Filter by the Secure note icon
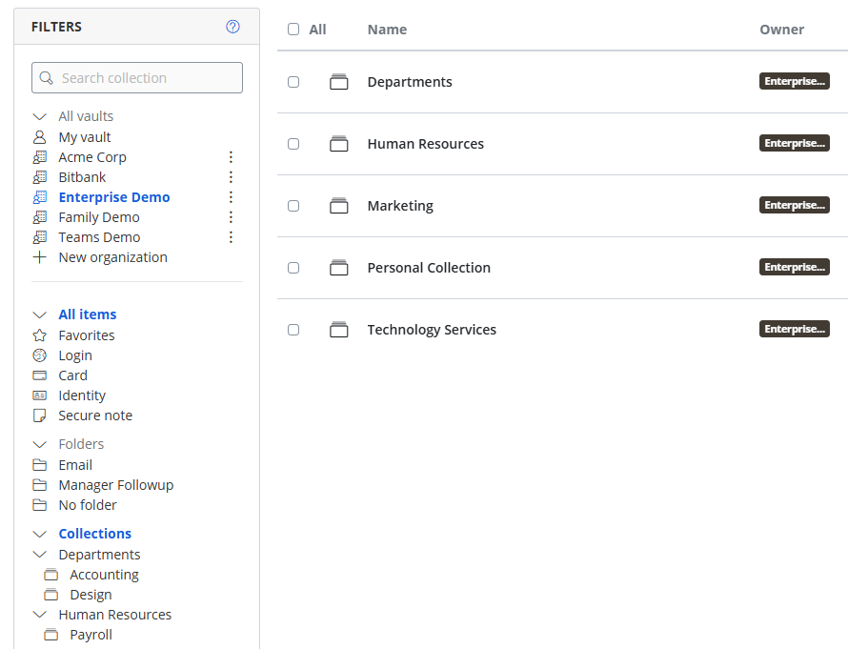This screenshot has width=848, height=649. coord(39,415)
